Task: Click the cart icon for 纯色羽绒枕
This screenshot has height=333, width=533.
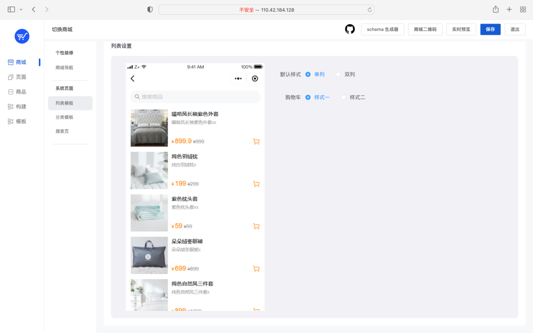Action: pyautogui.click(x=256, y=184)
